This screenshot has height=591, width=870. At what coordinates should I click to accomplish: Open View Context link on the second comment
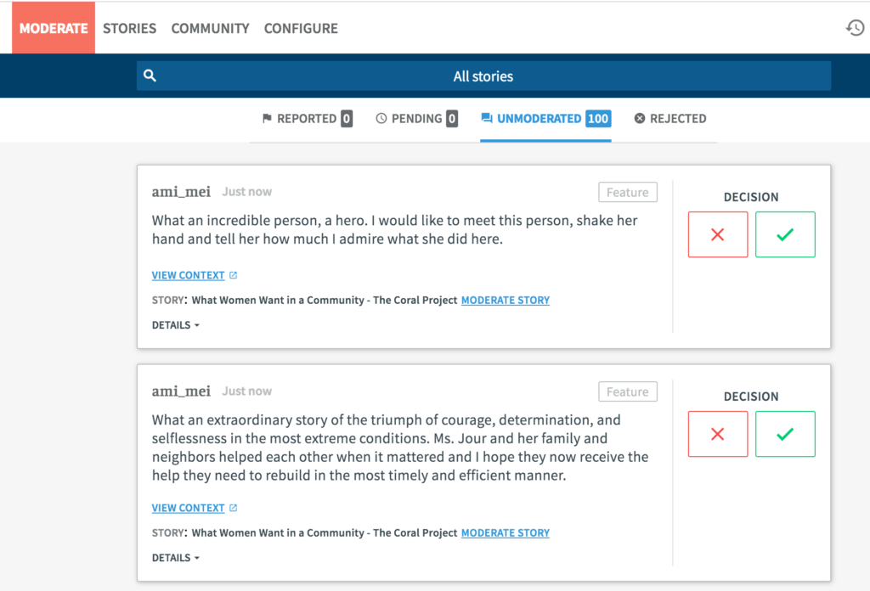click(x=188, y=508)
